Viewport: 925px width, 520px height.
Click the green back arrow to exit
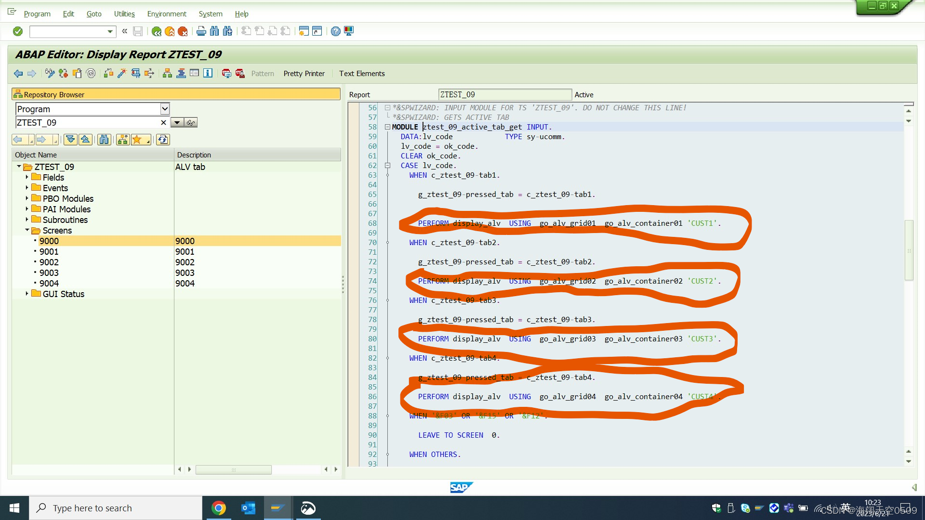coord(157,31)
